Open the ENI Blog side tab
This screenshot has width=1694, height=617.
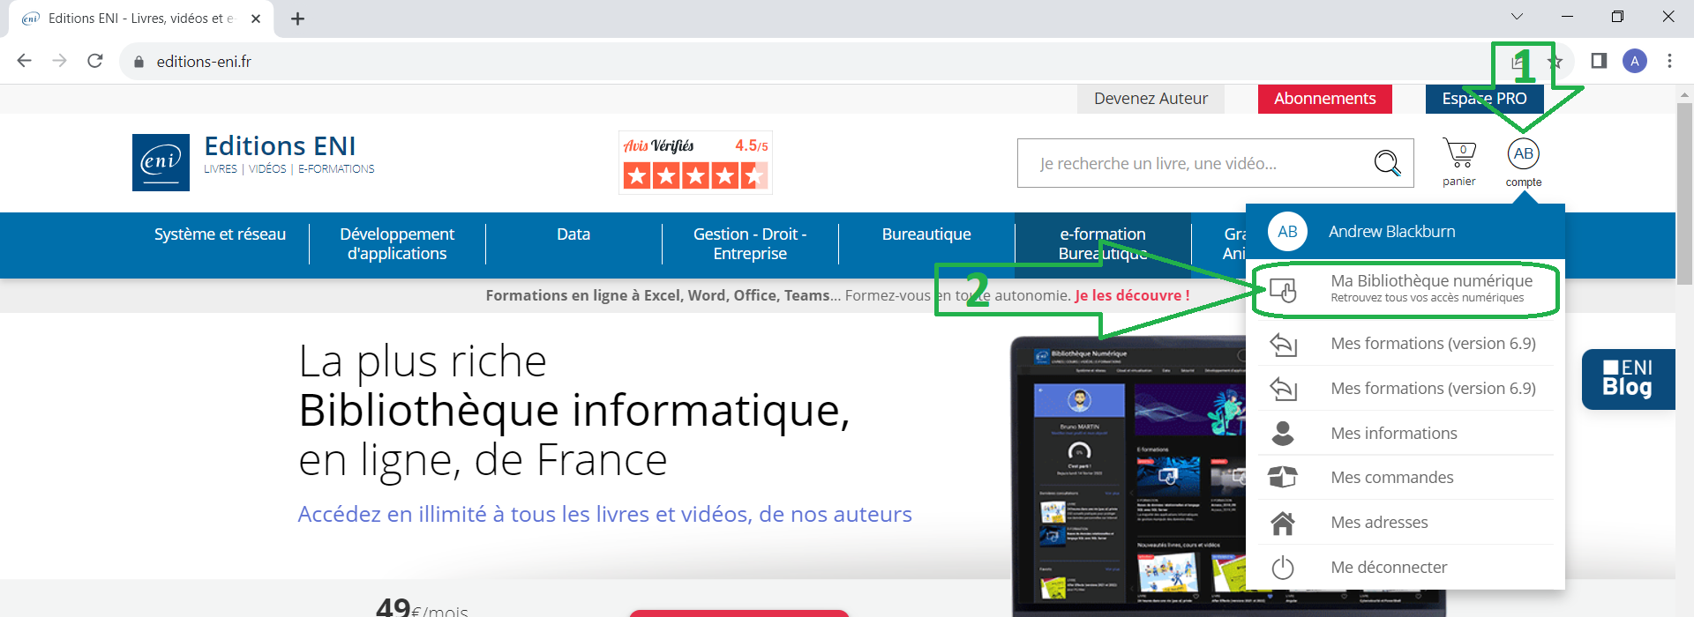tap(1629, 379)
